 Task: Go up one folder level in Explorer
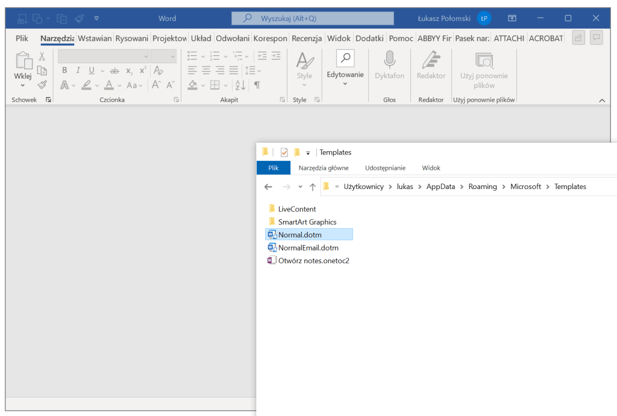pos(312,187)
